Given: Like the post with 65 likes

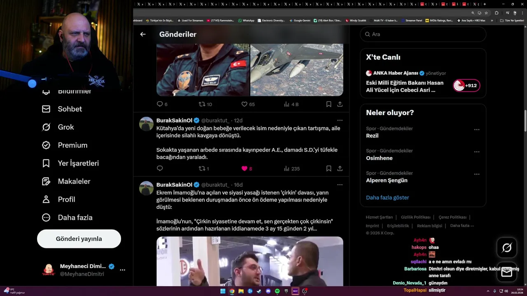Looking at the screenshot, I should click(x=248, y=104).
